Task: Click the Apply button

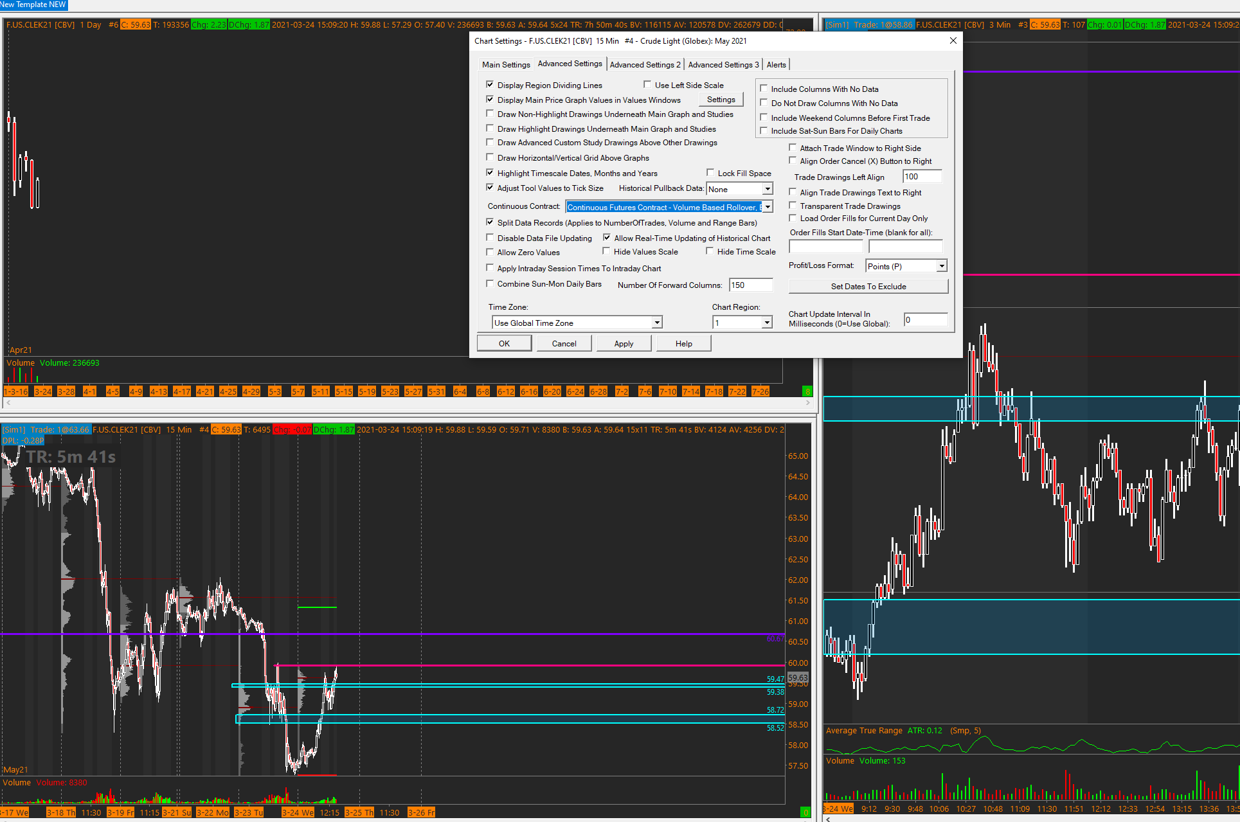Action: click(x=624, y=344)
